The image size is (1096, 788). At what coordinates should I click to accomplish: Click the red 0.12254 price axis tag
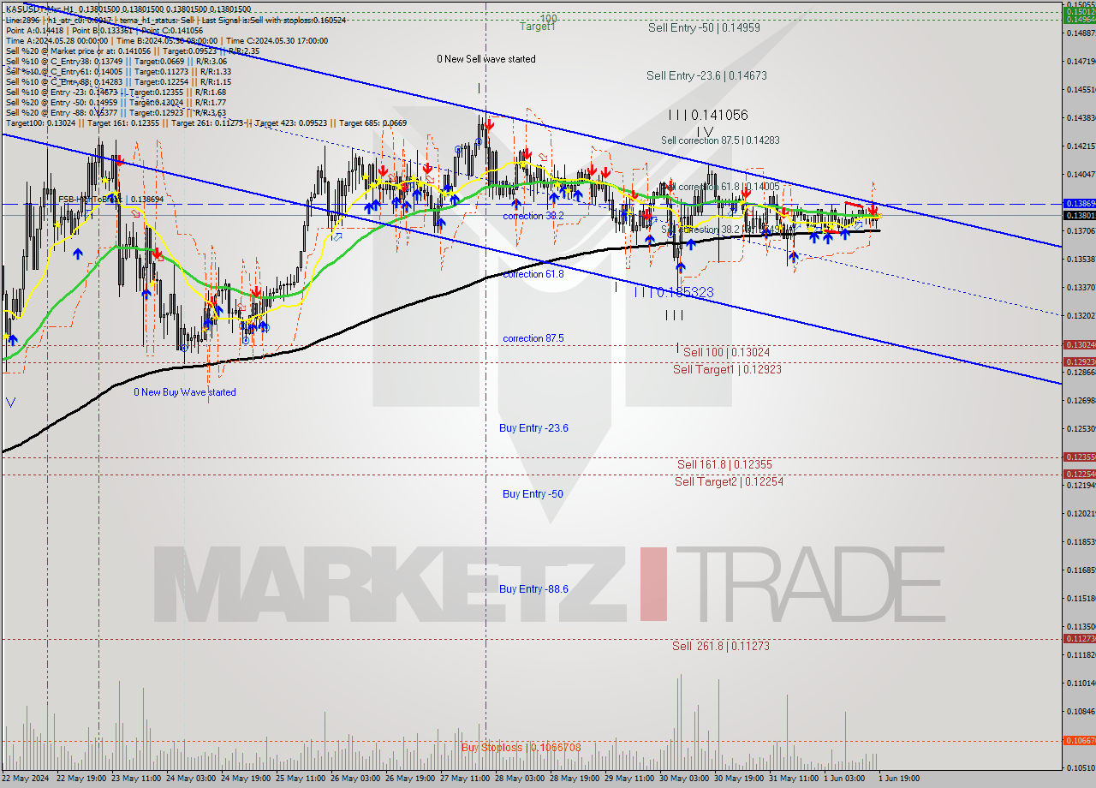pos(1079,474)
